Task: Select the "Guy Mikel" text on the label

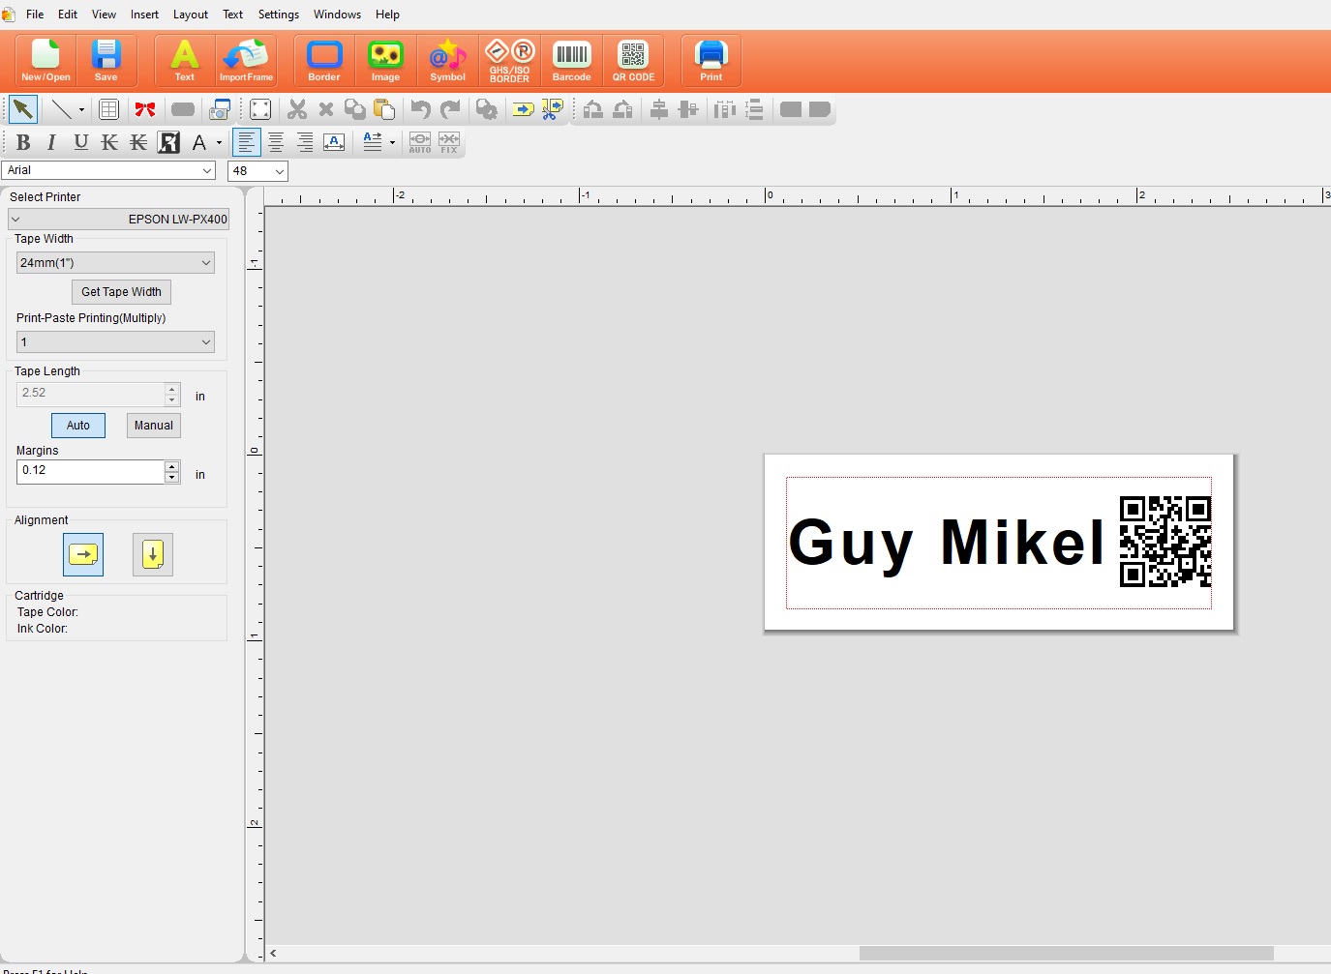Action: pyautogui.click(x=947, y=543)
